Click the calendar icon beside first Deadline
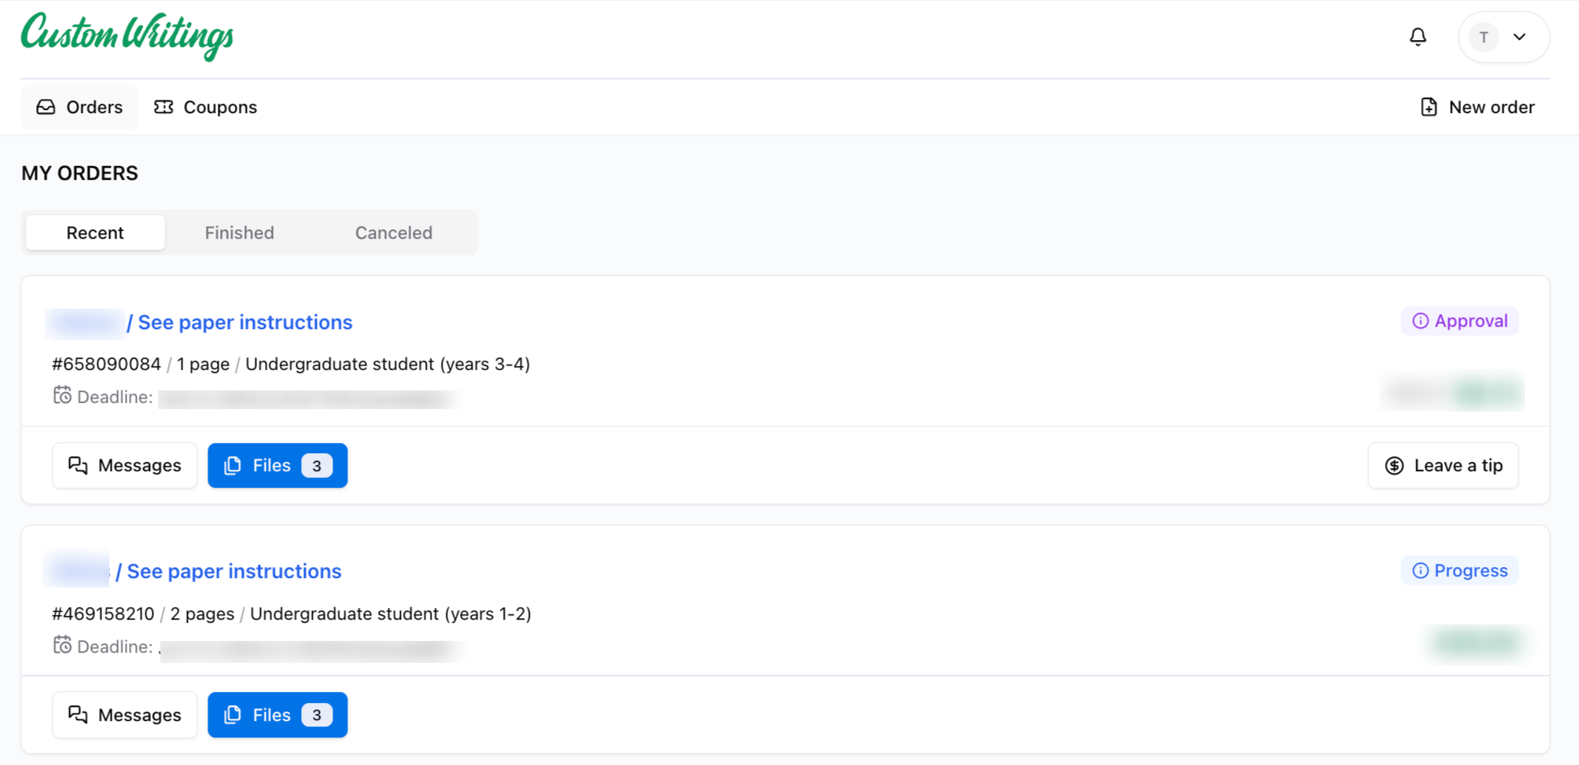 click(62, 395)
